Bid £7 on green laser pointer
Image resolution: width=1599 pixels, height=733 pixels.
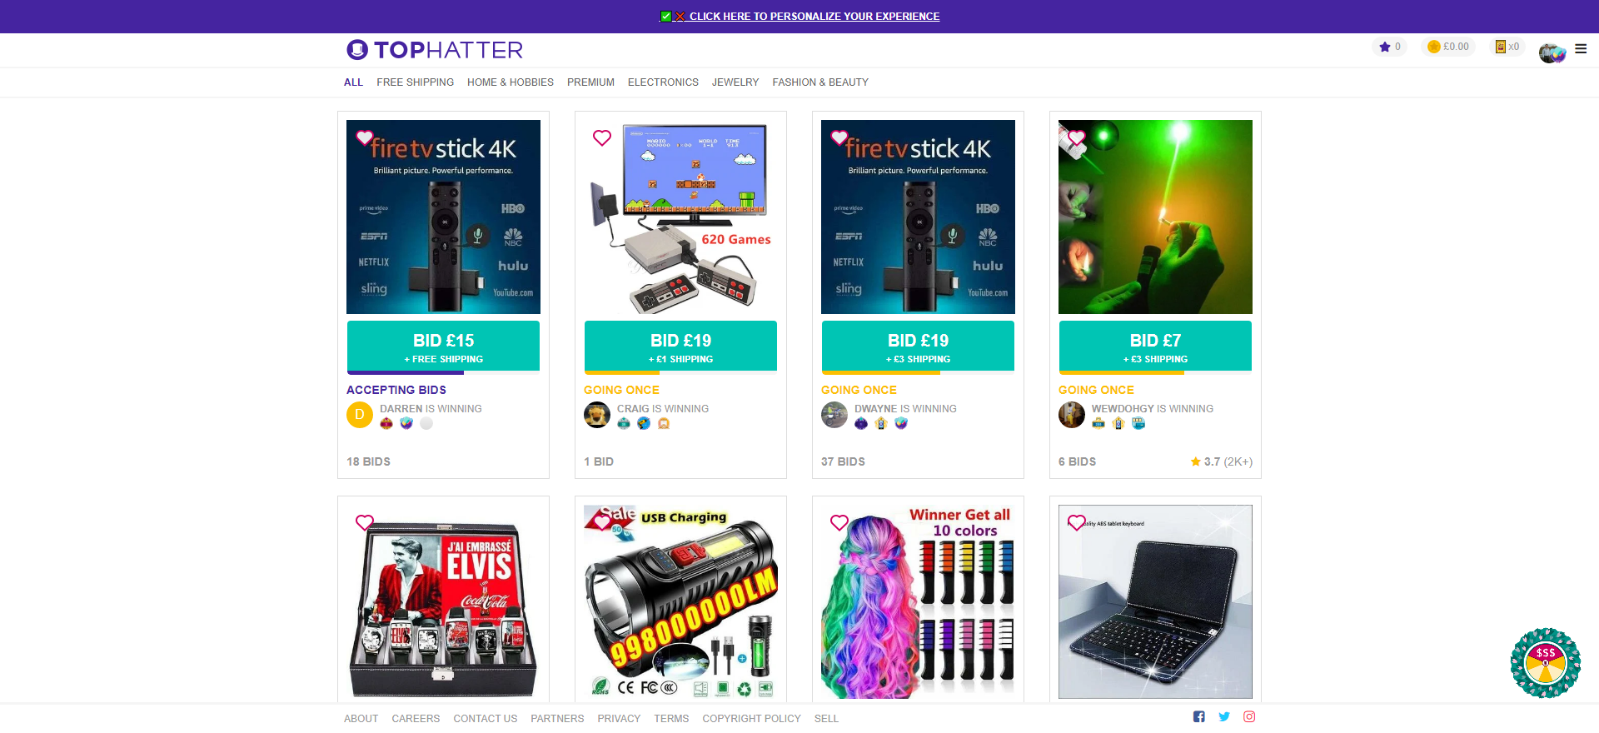(1155, 347)
